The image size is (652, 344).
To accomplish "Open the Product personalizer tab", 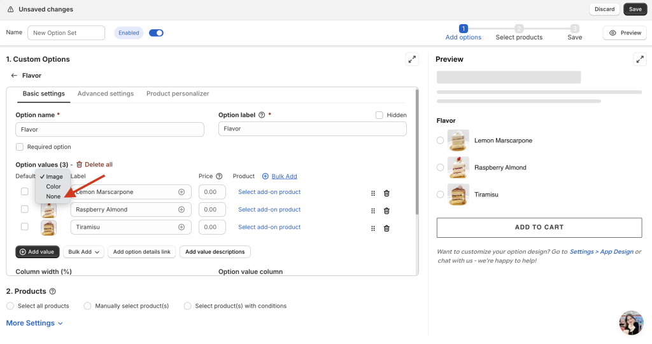I will (178, 93).
